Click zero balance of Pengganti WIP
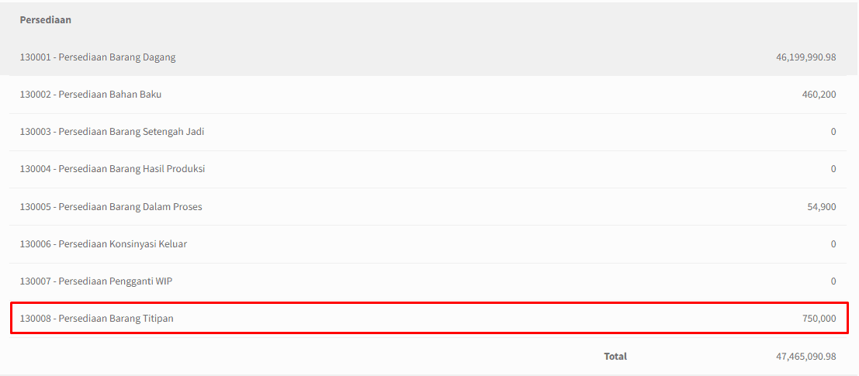Image resolution: width=859 pixels, height=376 pixels. coord(833,281)
